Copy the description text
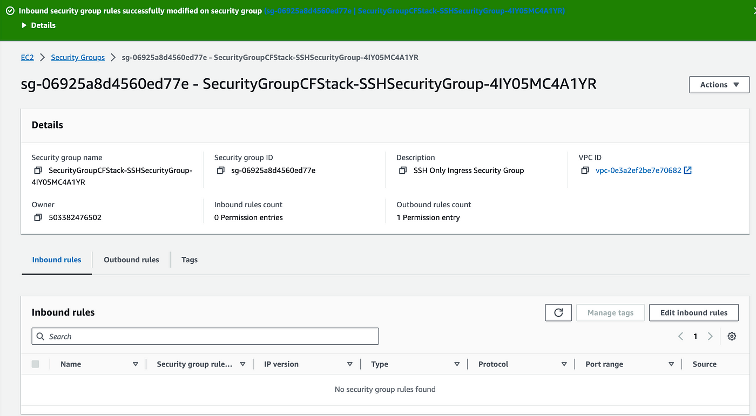Viewport: 756px width, 416px height. [x=403, y=171]
